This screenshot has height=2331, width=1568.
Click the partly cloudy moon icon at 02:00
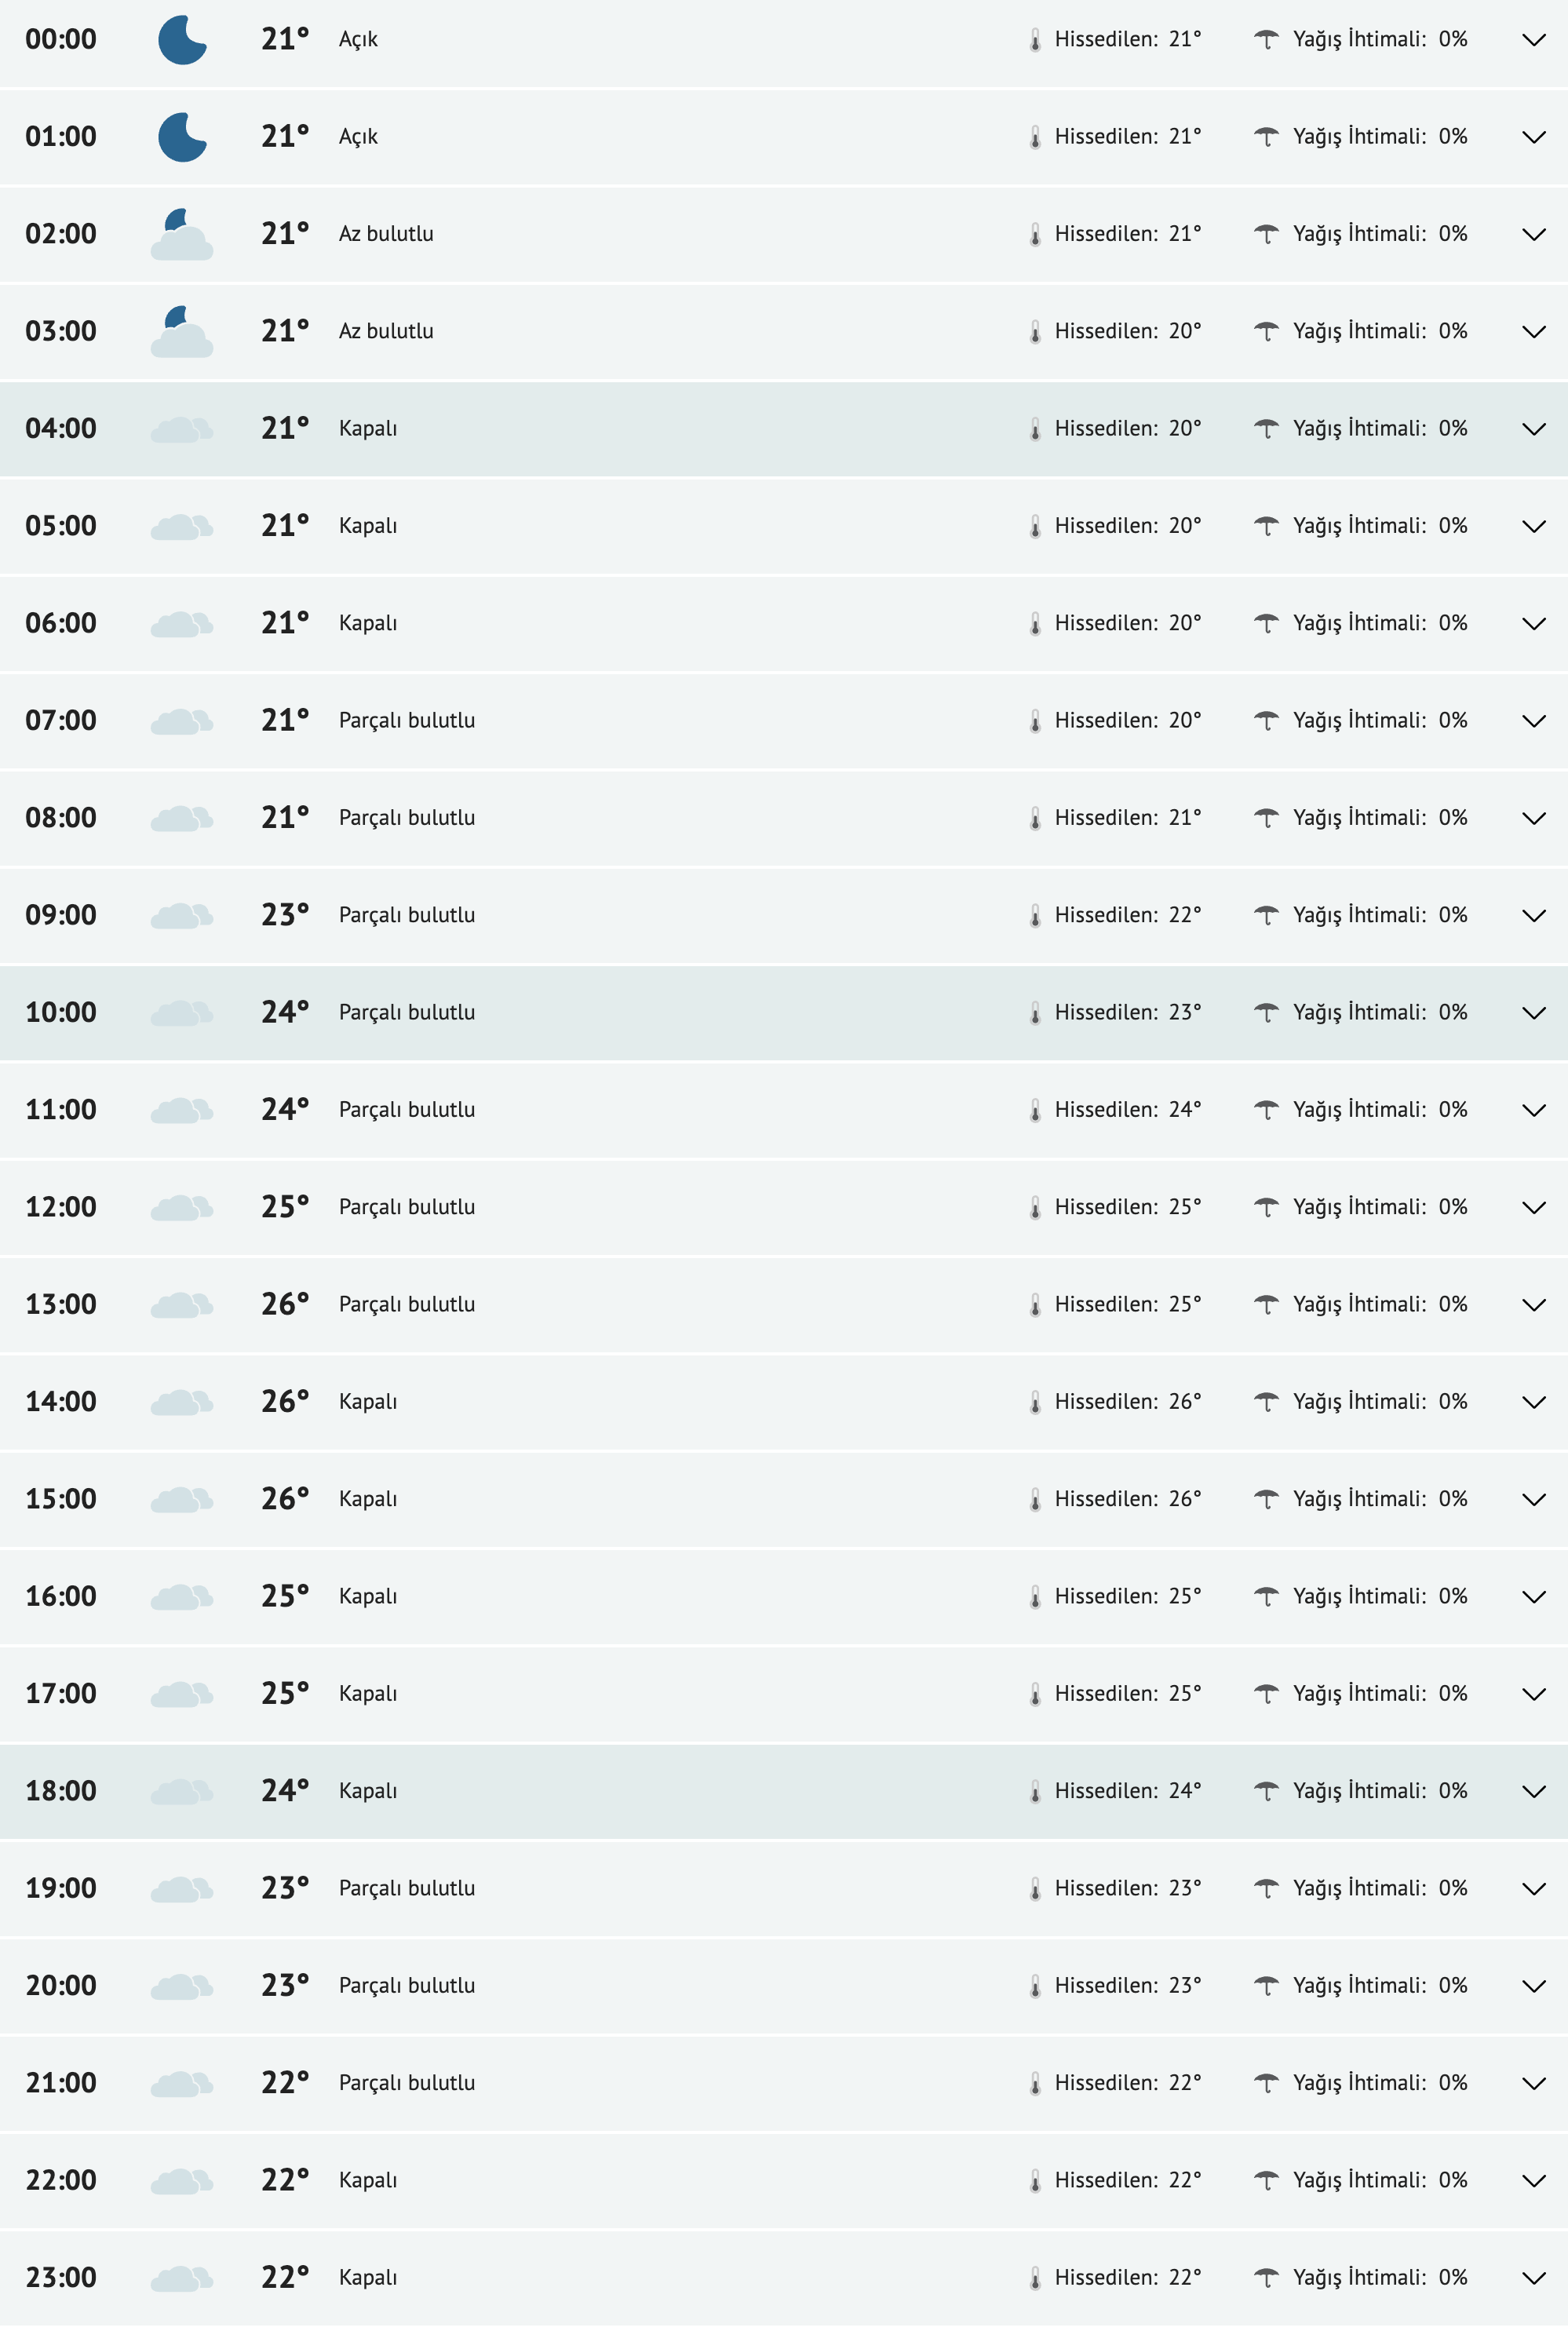click(x=181, y=234)
